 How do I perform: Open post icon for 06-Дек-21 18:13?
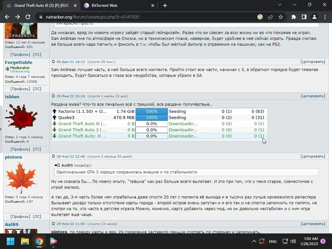pyautogui.click(x=53, y=62)
